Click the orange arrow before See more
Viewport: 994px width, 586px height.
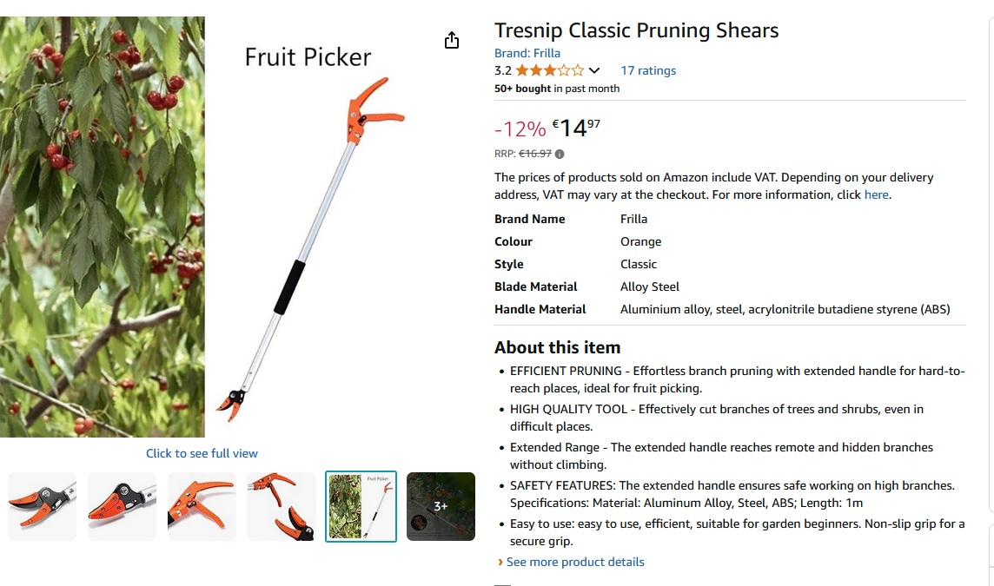(500, 562)
